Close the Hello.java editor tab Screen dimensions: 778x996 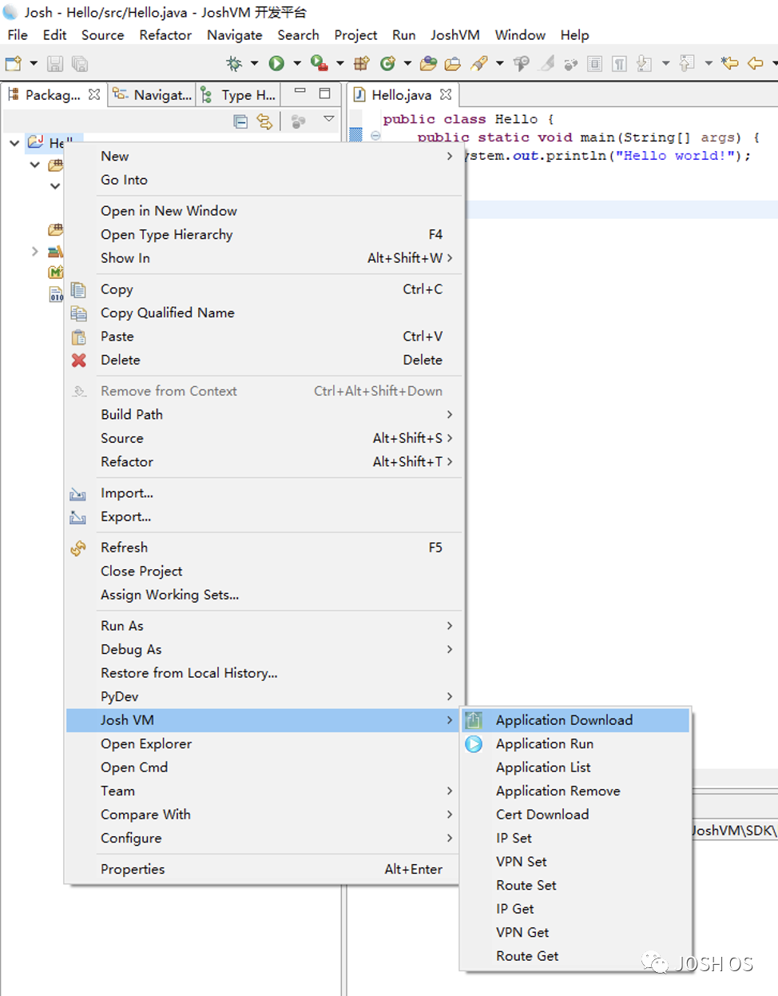click(446, 94)
